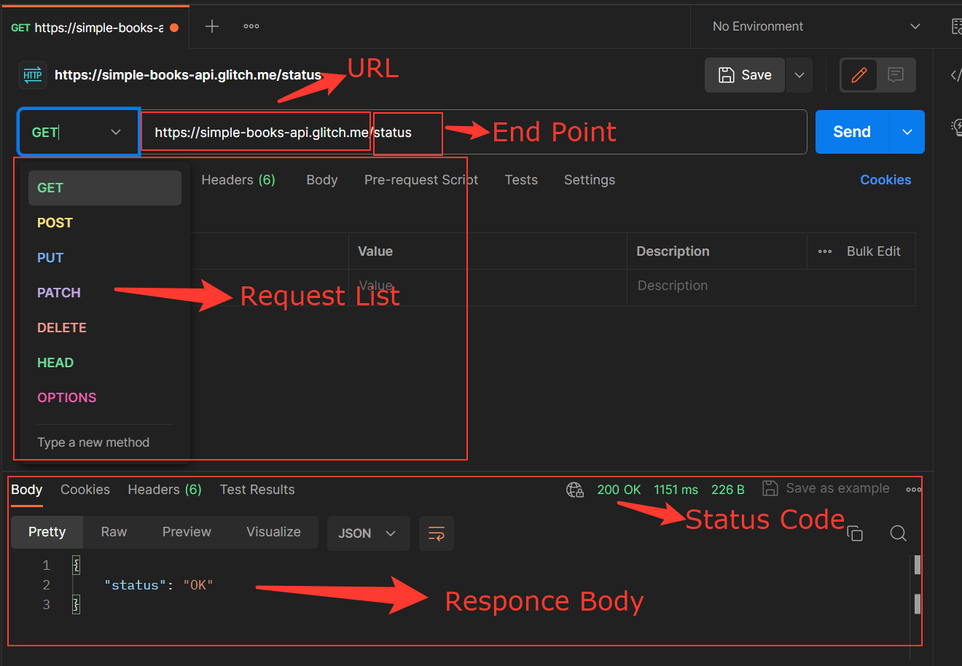Switch to response Headers (6) tab
962x666 pixels.
click(x=165, y=490)
